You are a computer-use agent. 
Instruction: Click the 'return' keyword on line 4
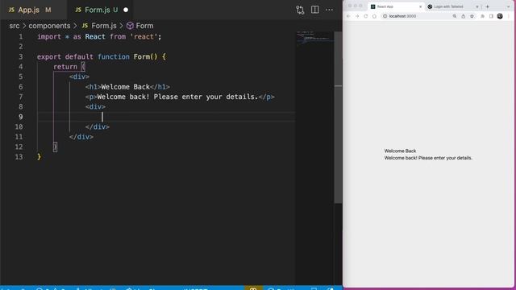coord(65,67)
